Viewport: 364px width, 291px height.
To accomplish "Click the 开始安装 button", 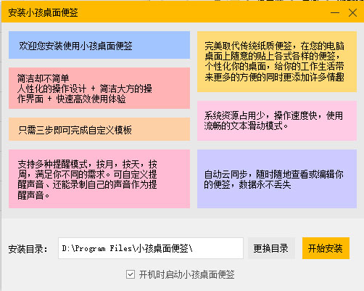I will [x=326, y=248].
